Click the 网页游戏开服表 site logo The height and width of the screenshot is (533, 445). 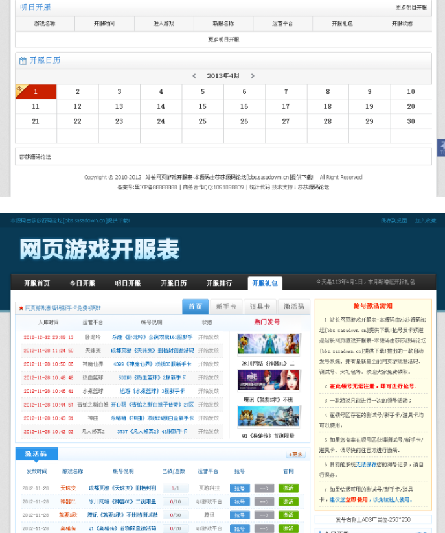pyautogui.click(x=99, y=249)
